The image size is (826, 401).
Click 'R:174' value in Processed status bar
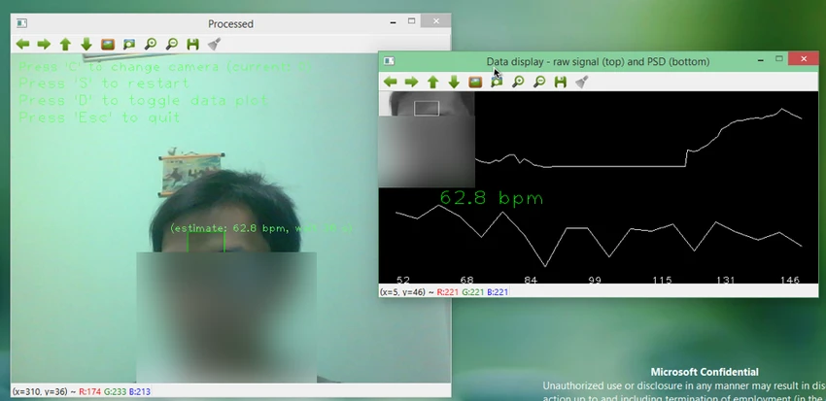89,391
